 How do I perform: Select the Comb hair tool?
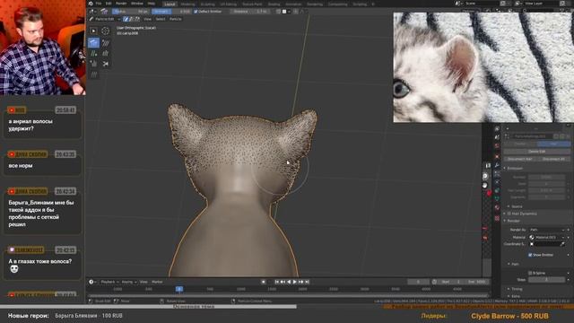(x=93, y=42)
